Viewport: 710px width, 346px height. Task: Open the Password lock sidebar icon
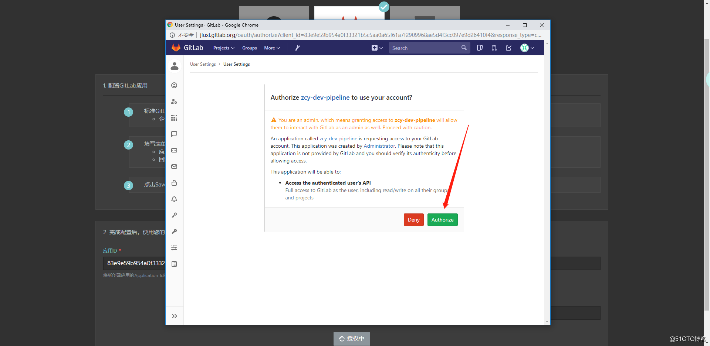(174, 183)
